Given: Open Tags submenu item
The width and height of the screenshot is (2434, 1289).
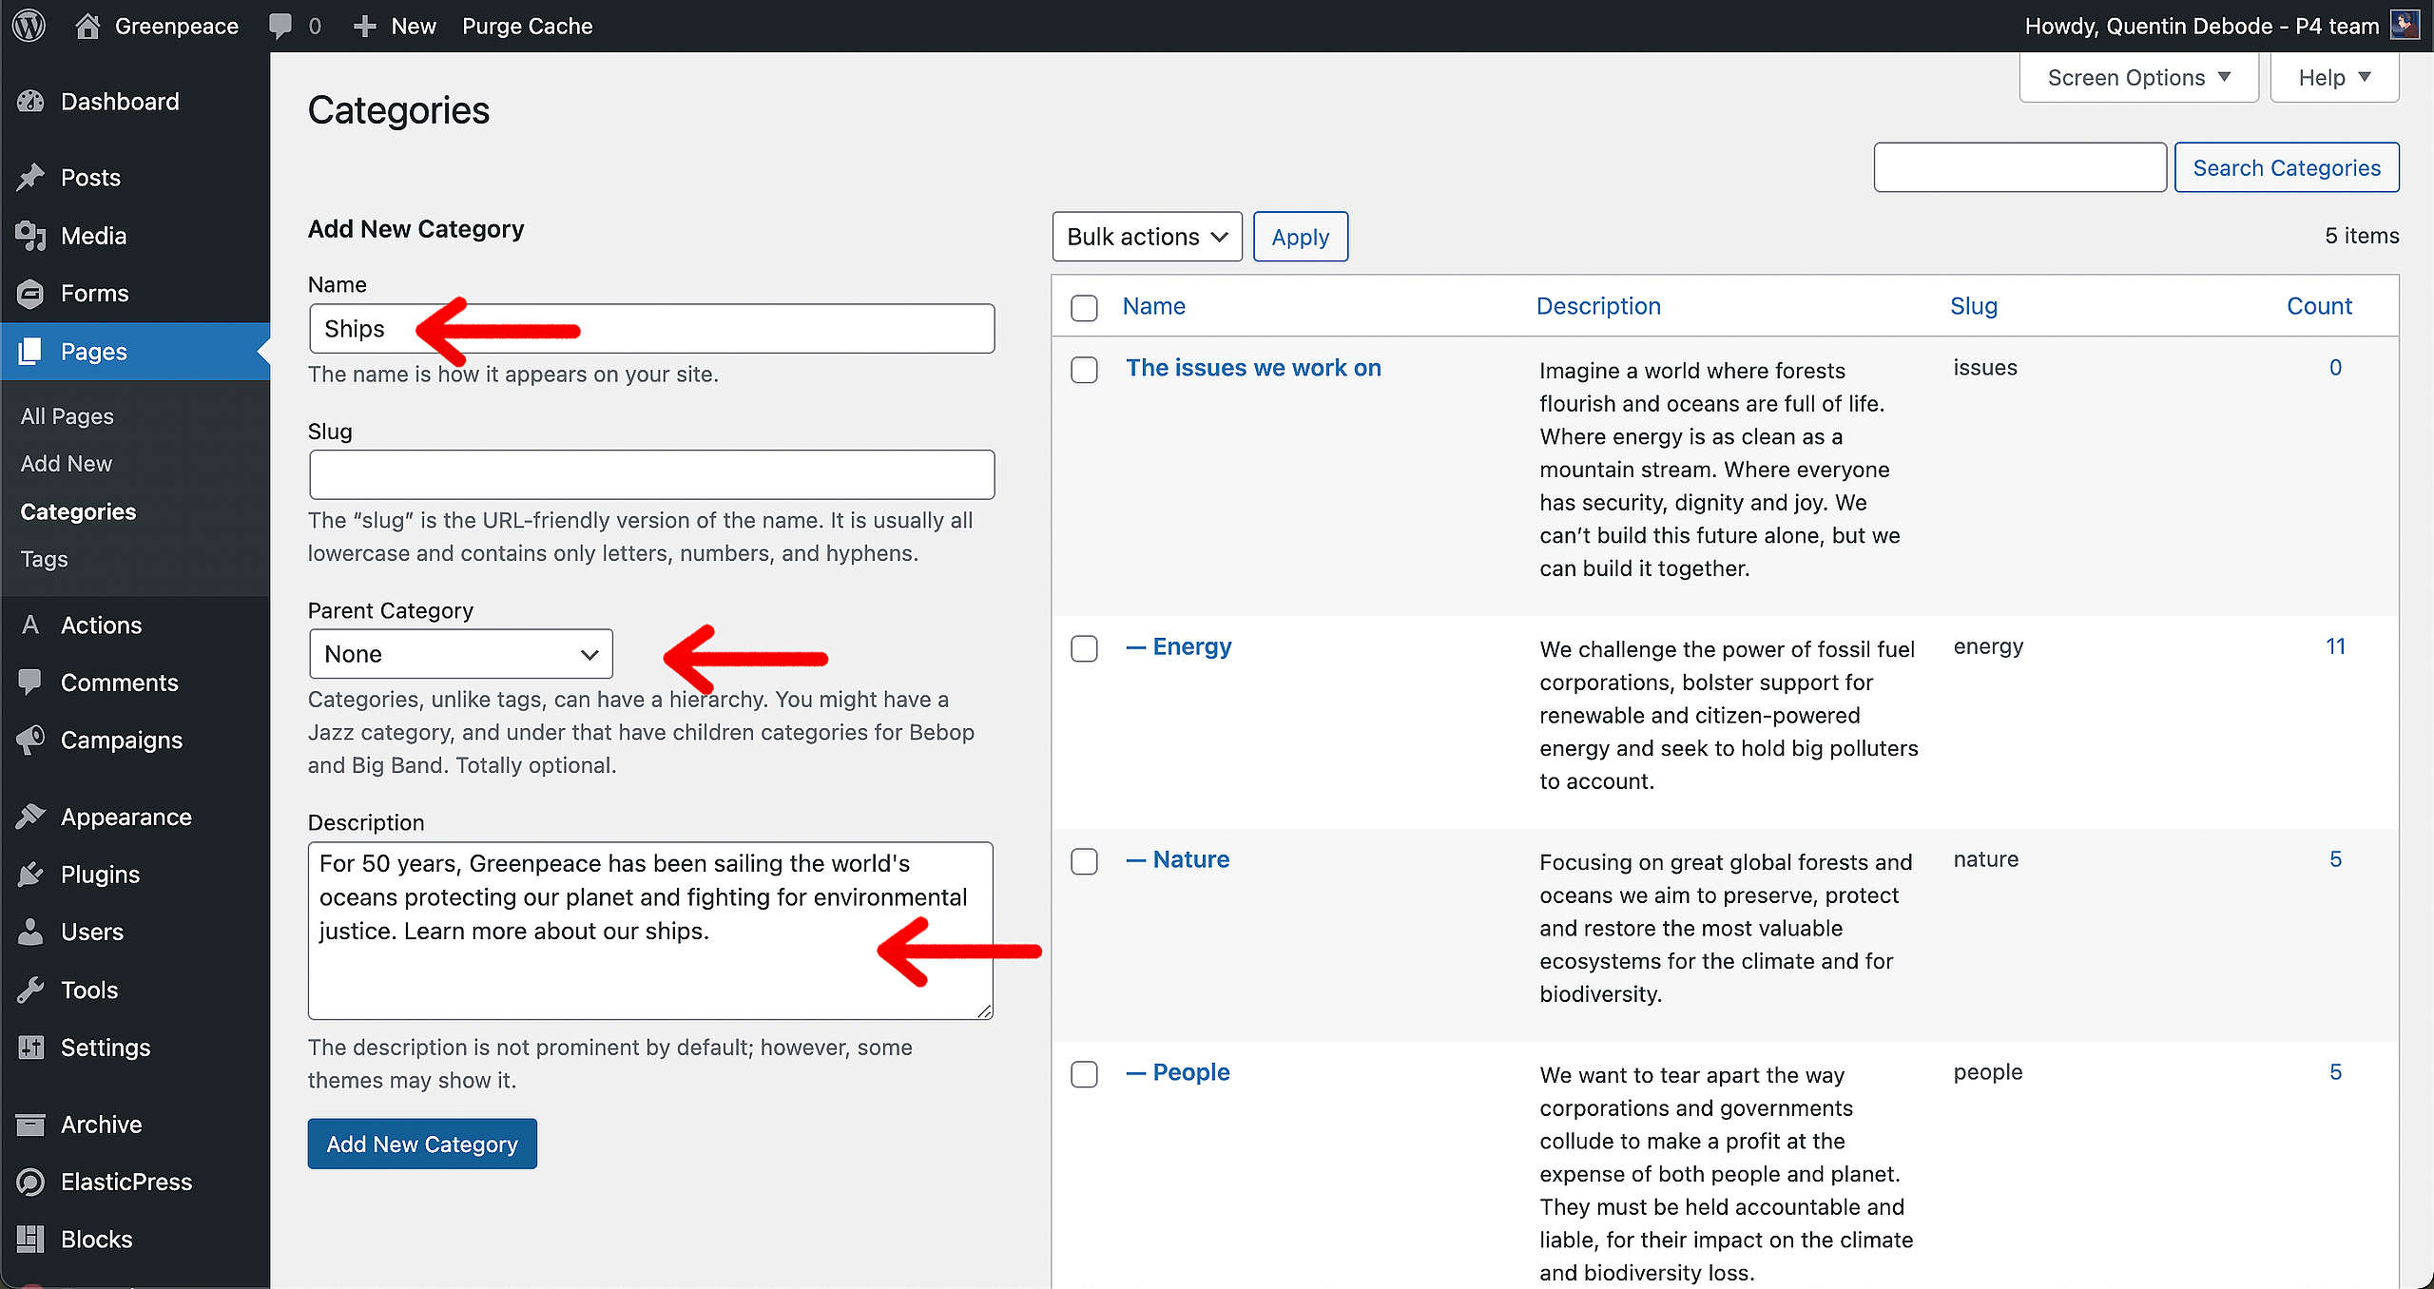Looking at the screenshot, I should [44, 559].
